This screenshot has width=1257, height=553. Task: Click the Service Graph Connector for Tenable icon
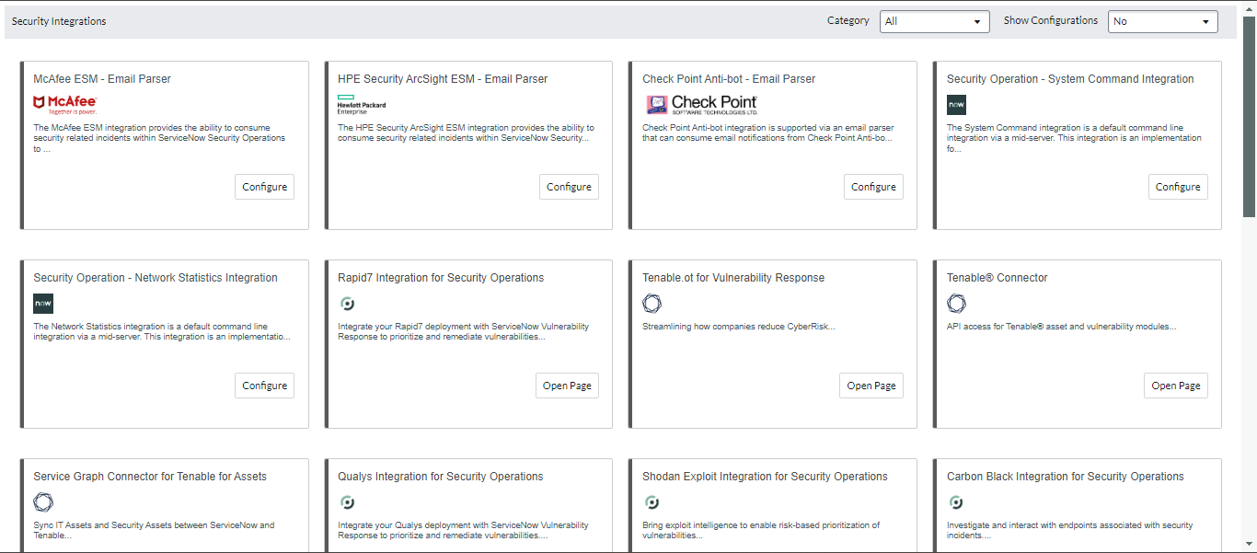[x=42, y=501]
